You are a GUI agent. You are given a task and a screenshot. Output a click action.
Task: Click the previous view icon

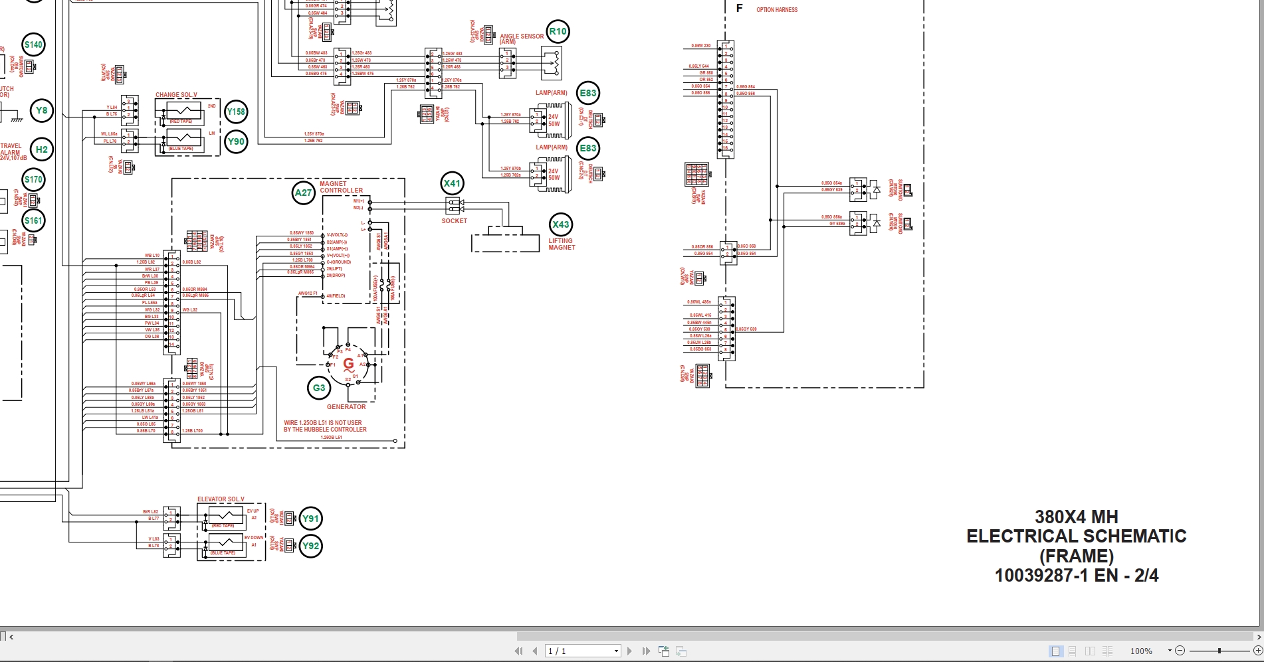[x=663, y=651]
